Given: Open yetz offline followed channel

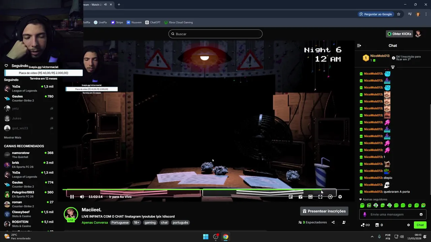Looking at the screenshot, I should pos(29,108).
